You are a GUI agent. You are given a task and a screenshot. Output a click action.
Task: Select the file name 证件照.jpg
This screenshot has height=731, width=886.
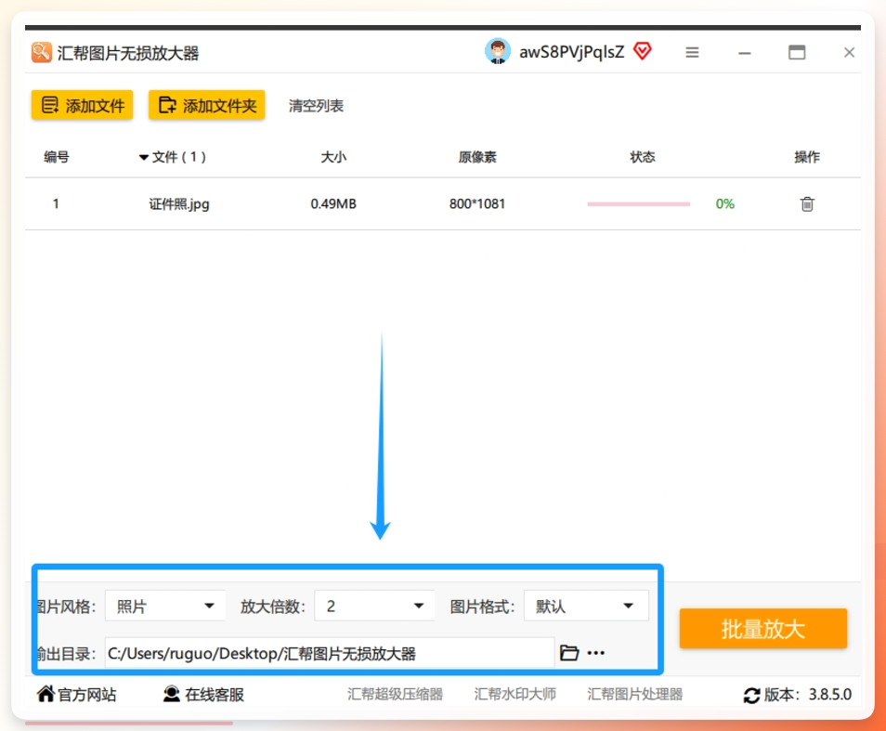click(x=179, y=204)
